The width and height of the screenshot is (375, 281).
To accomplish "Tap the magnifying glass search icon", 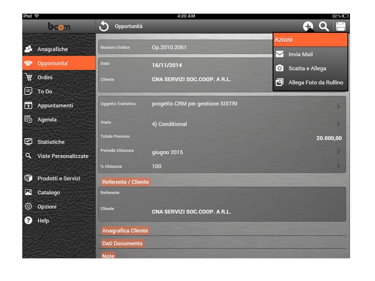I will [324, 27].
